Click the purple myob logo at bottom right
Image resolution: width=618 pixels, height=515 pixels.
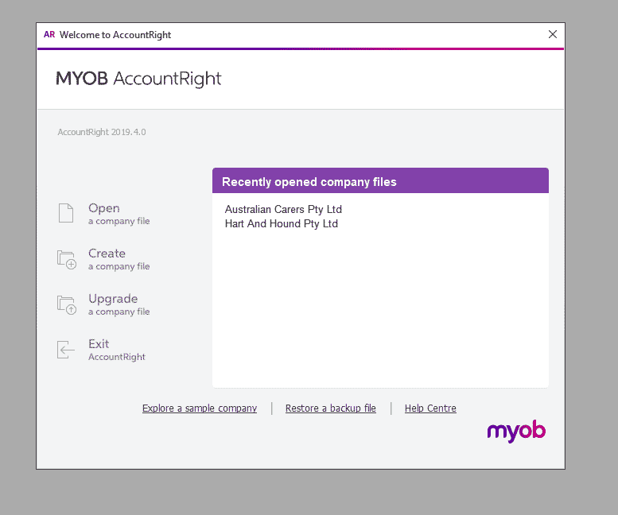coord(516,432)
